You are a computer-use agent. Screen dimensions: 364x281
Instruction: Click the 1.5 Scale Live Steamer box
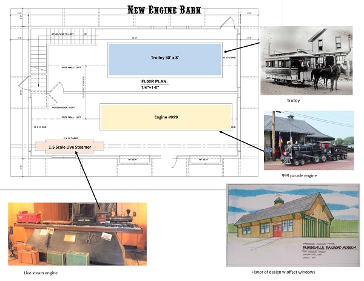click(x=69, y=146)
